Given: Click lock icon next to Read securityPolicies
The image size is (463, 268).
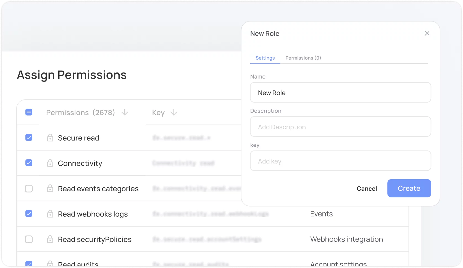Looking at the screenshot, I should (50, 239).
